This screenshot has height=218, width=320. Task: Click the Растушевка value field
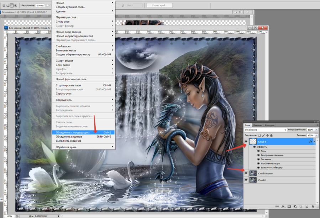[x=40, y=5]
